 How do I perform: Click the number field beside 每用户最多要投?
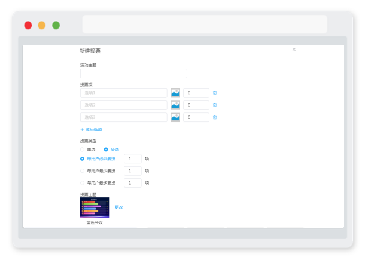(133, 183)
